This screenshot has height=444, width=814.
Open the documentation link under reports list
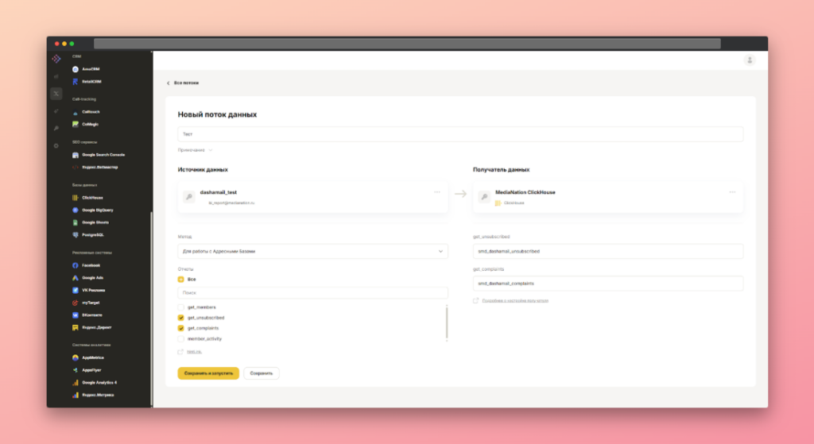point(194,352)
